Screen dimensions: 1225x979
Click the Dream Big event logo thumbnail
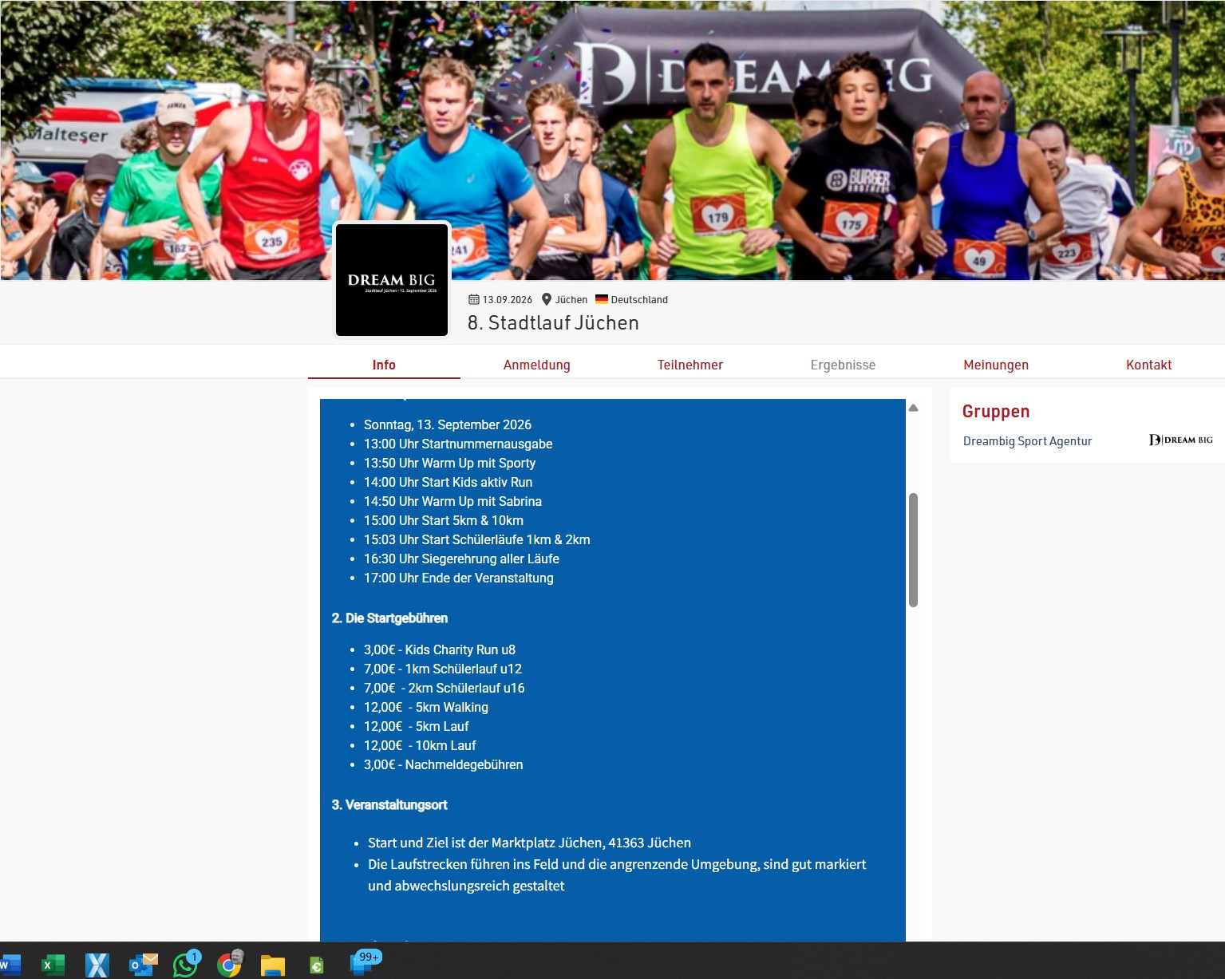tap(392, 280)
